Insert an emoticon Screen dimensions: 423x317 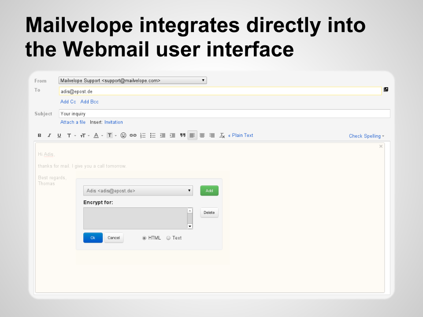tap(123, 135)
